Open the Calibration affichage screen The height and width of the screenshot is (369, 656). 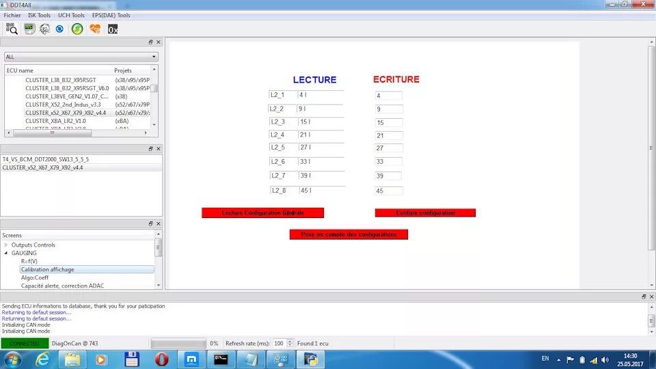(87, 269)
